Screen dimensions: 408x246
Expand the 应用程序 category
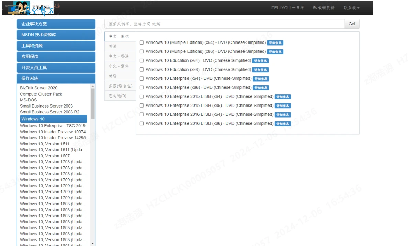56,57
